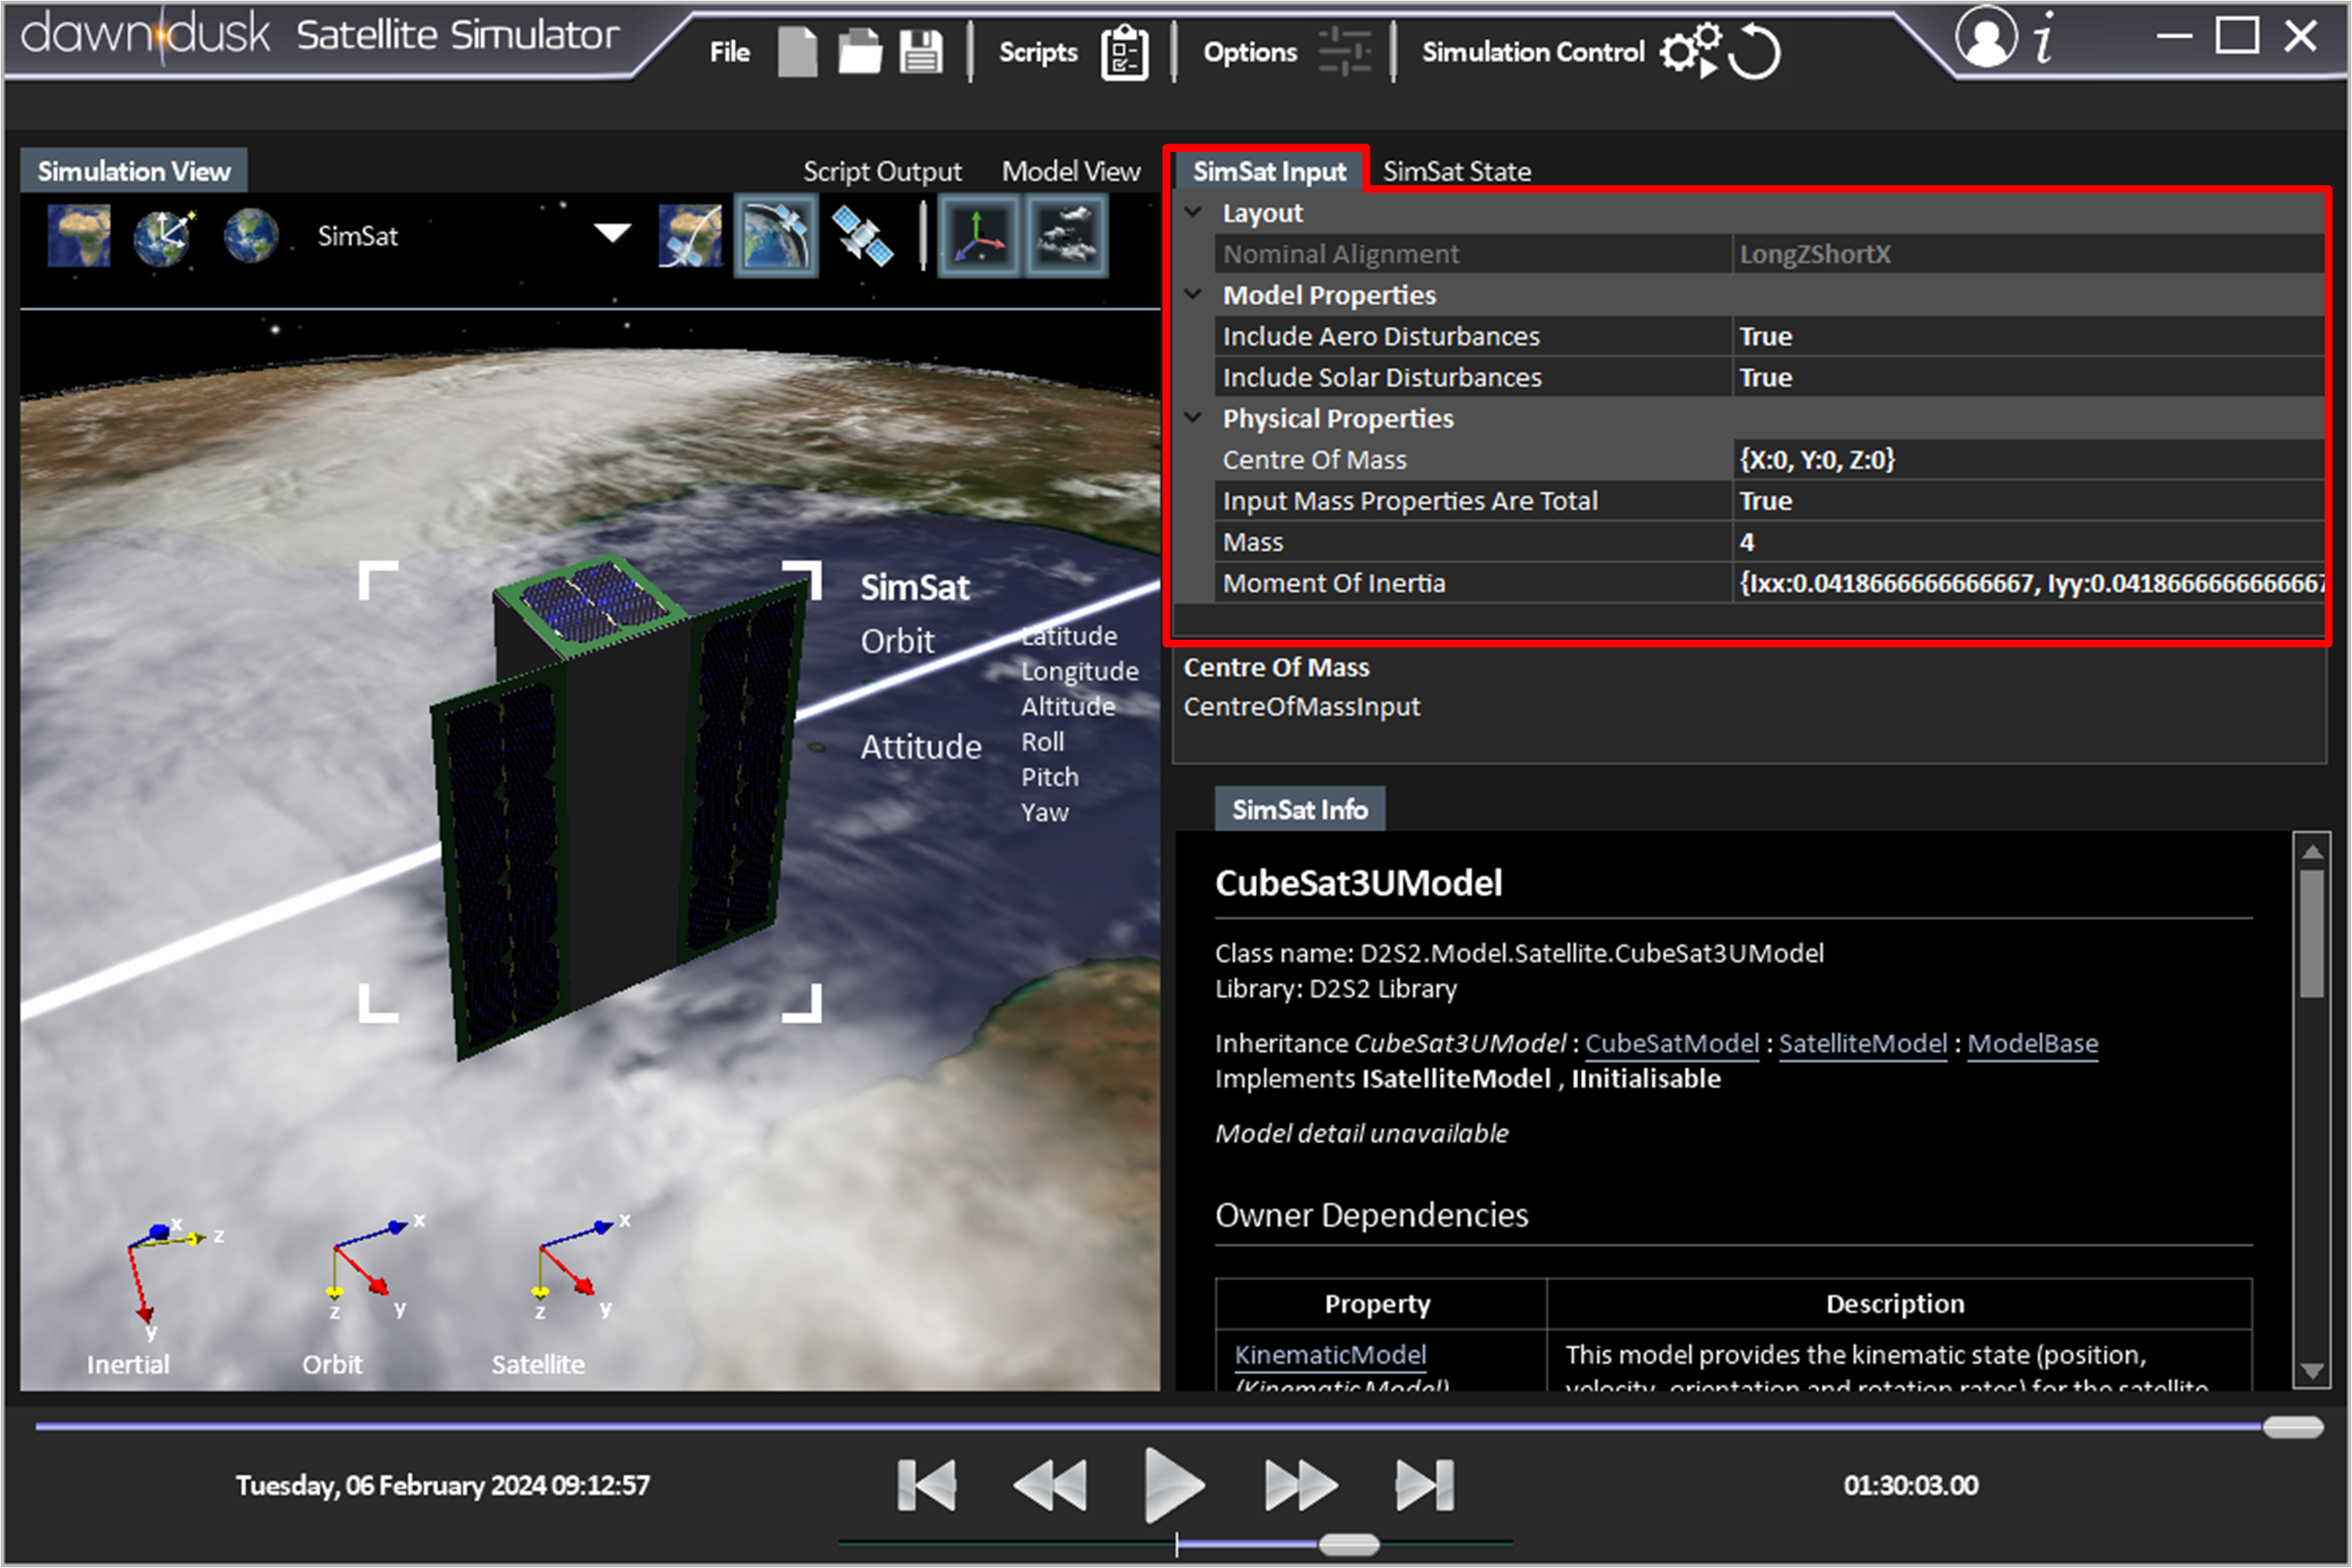Click the elapsed time 01:30:03.00
The image size is (2352, 1568).
tap(1911, 1485)
